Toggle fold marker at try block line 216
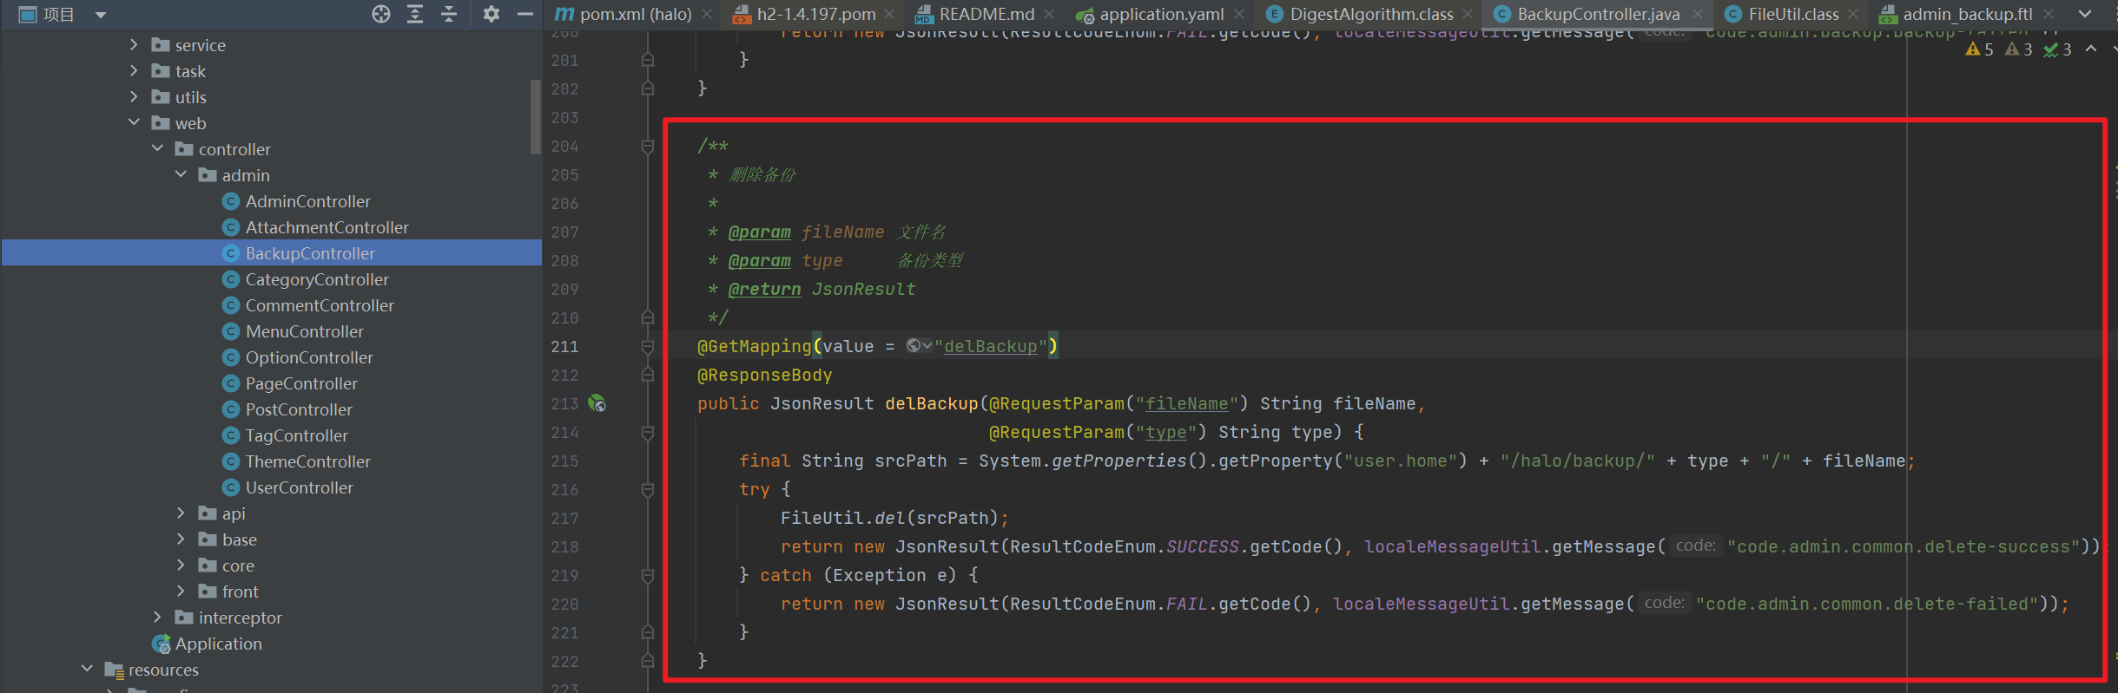 pos(648,490)
